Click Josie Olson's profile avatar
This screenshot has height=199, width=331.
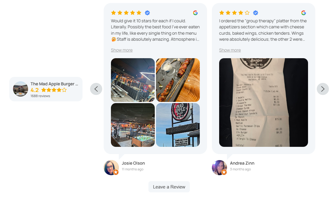coord(111,168)
